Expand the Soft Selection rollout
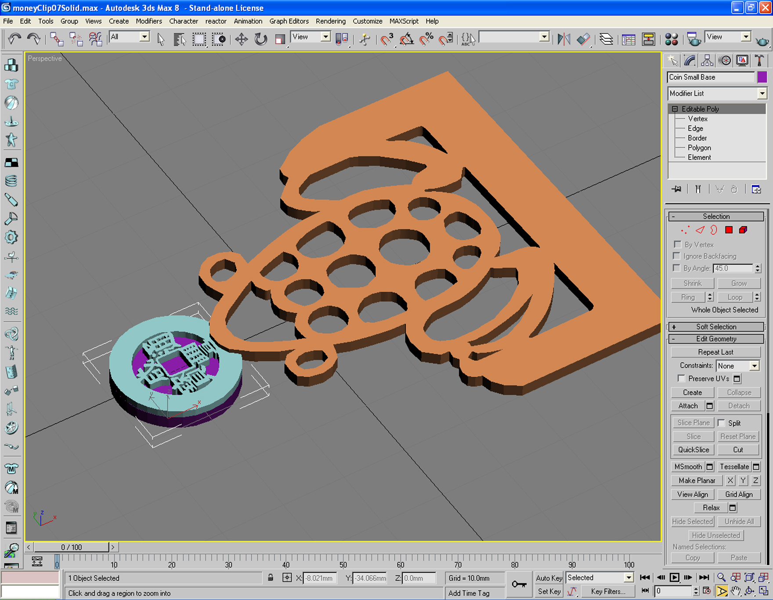Screen dimensions: 773x600 [x=715, y=327]
